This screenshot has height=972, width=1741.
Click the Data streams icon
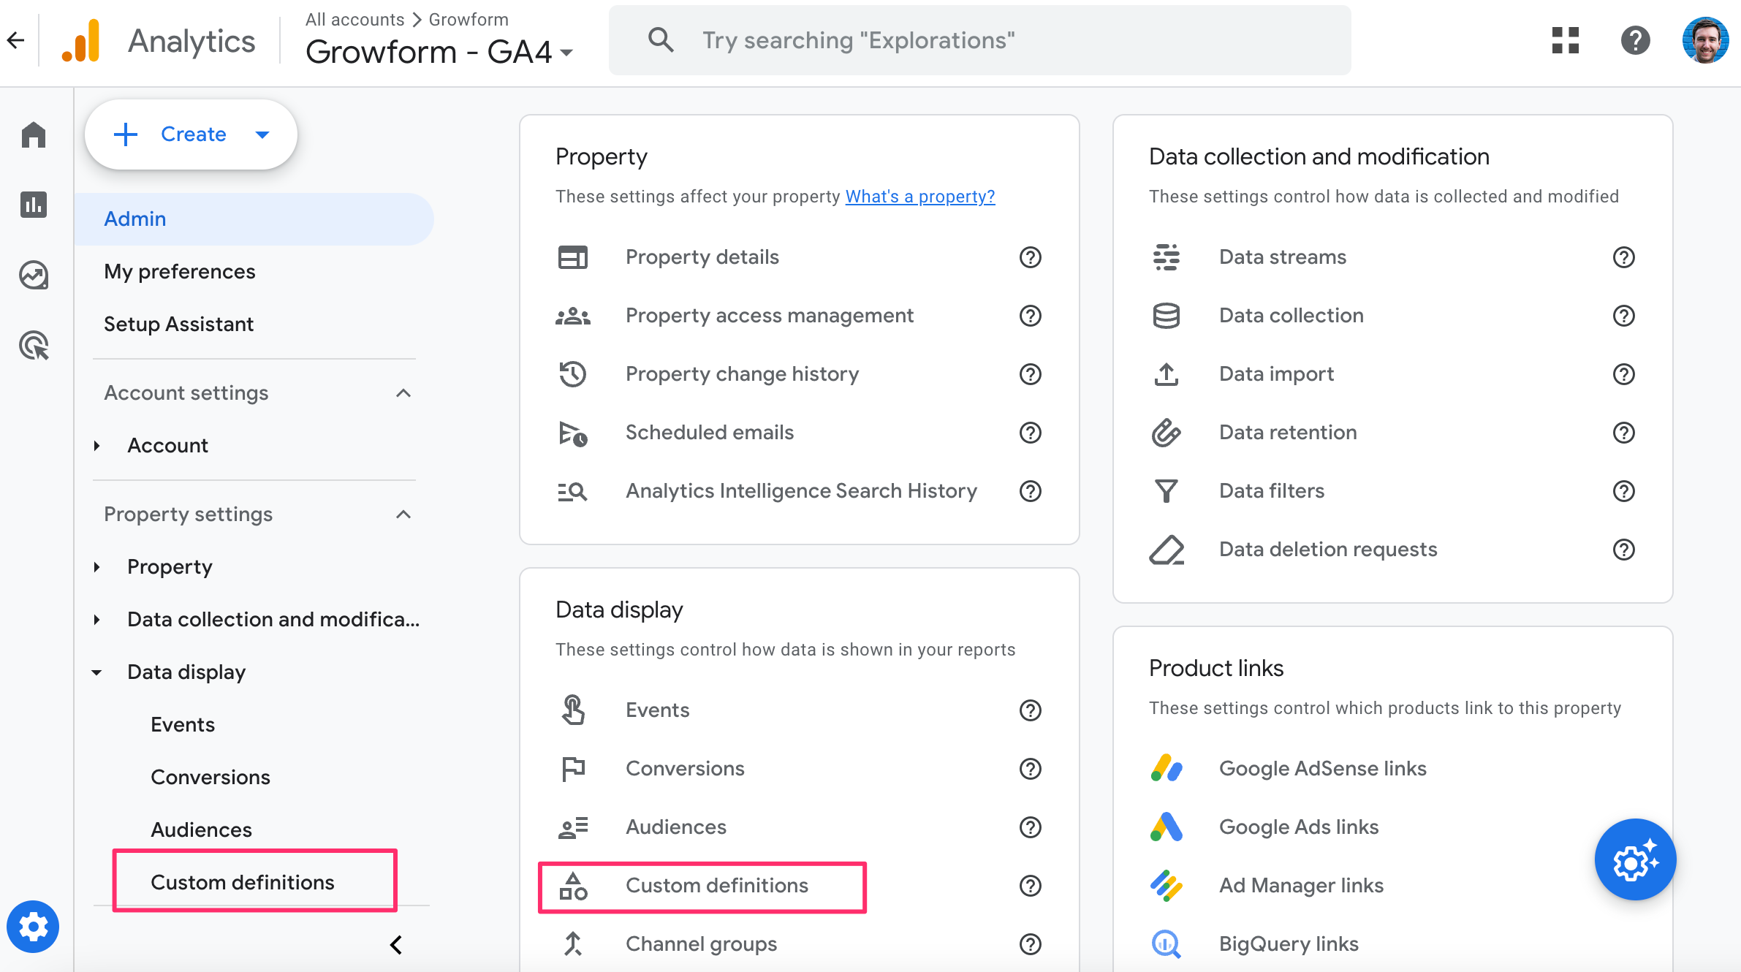(1167, 257)
